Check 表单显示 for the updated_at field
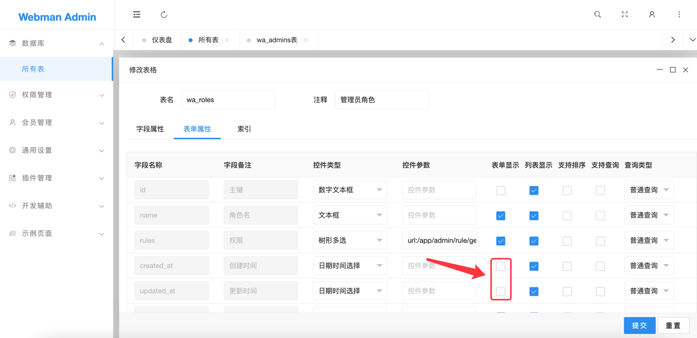Viewport: 697px width, 338px height. (501, 291)
